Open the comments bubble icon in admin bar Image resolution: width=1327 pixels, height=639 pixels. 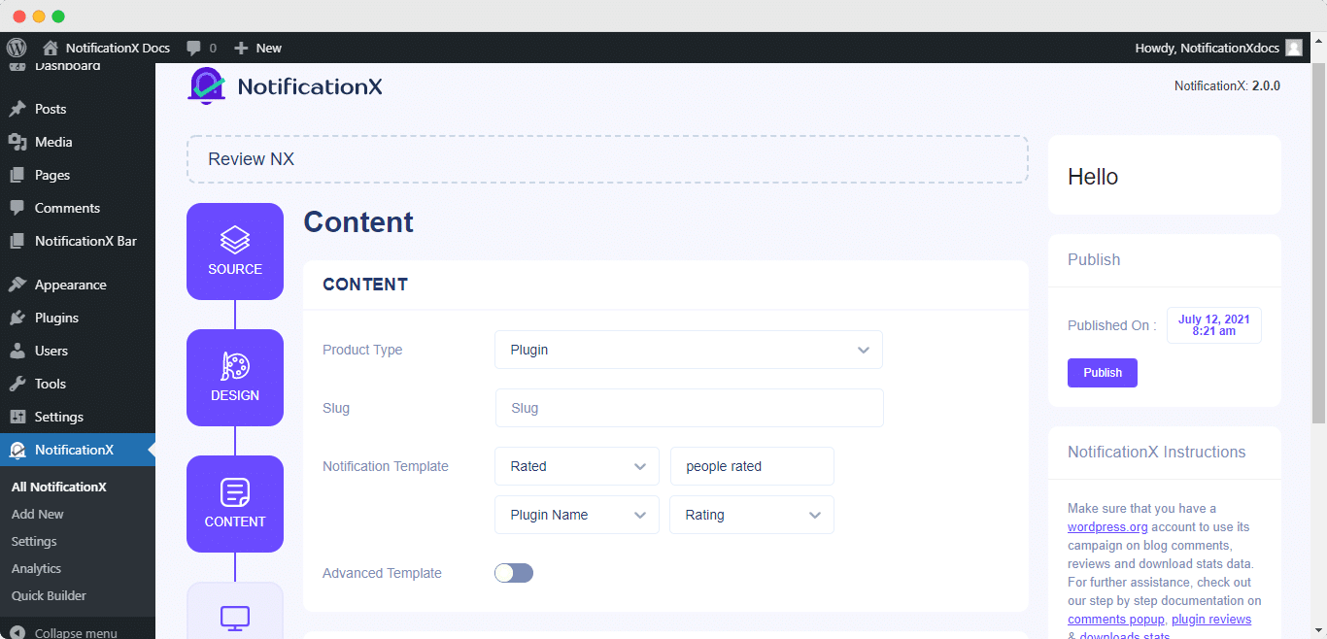pos(194,48)
